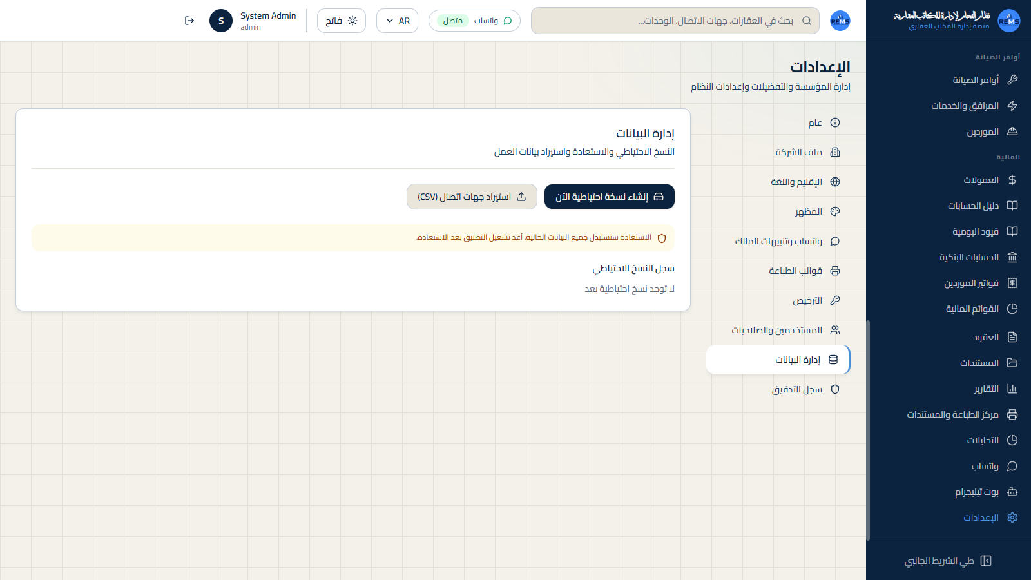Click the shield icon in restore warning
Screen dimensions: 1031x580
click(662, 238)
